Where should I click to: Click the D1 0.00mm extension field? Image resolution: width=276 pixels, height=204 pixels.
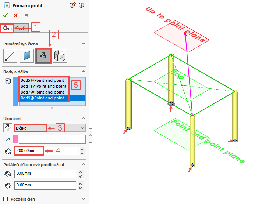(45, 174)
